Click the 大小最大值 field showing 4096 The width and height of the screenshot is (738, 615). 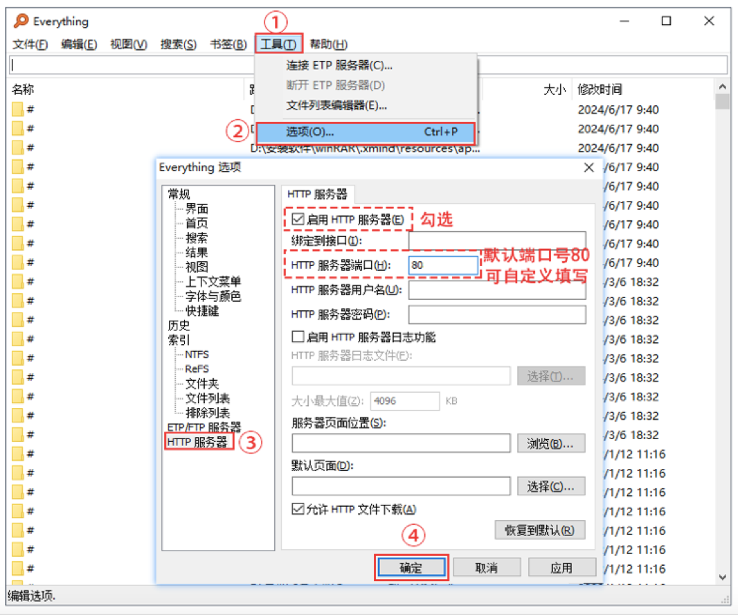[405, 401]
